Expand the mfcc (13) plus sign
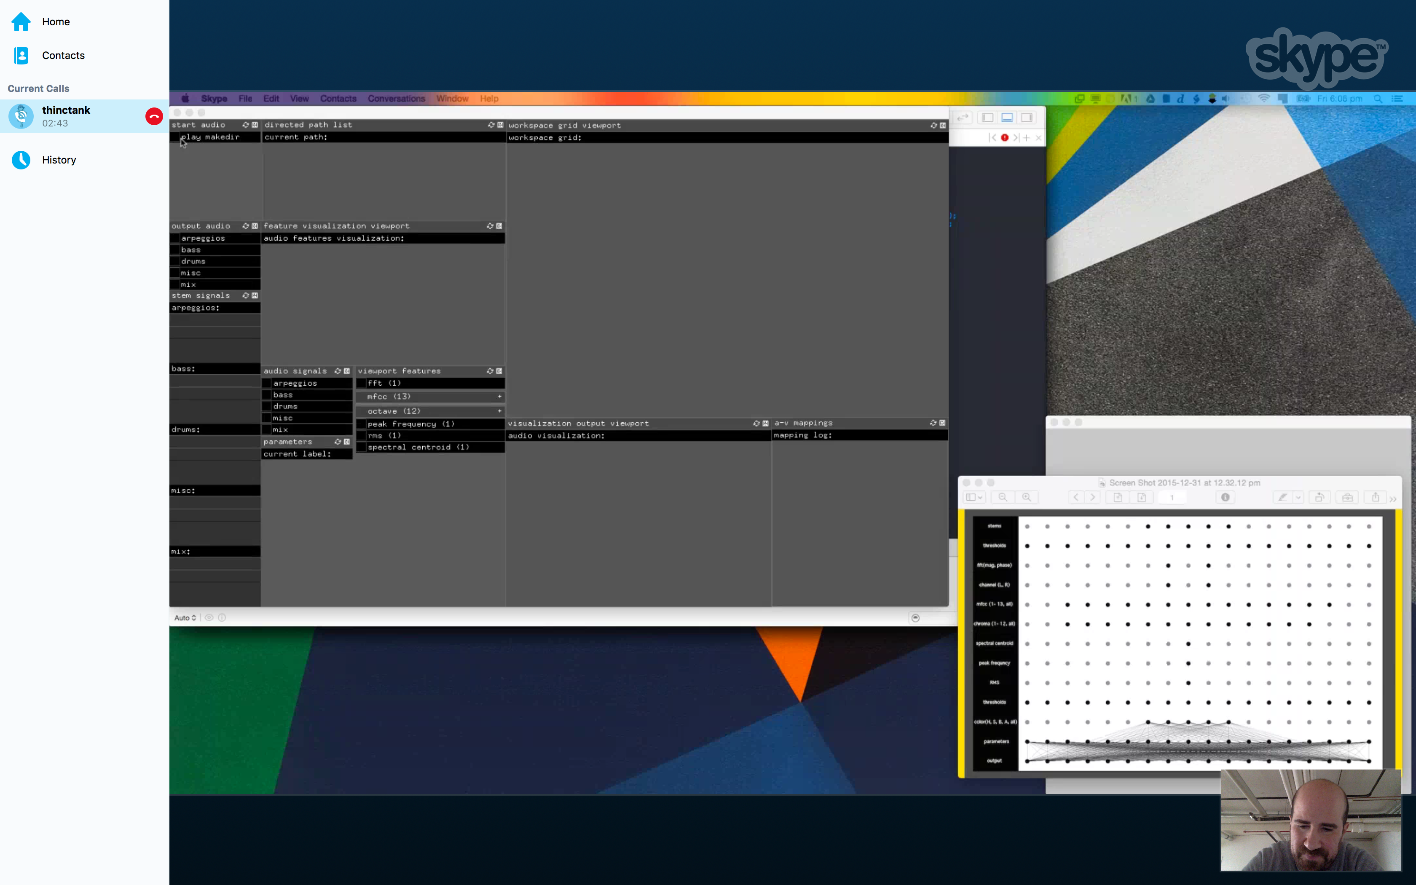 pyautogui.click(x=500, y=397)
